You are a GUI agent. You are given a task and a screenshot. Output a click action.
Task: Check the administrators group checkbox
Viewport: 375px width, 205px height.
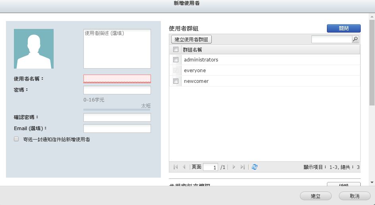pyautogui.click(x=176, y=60)
